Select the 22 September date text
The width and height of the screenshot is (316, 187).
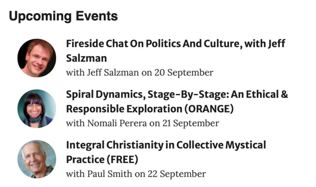coord(177,174)
